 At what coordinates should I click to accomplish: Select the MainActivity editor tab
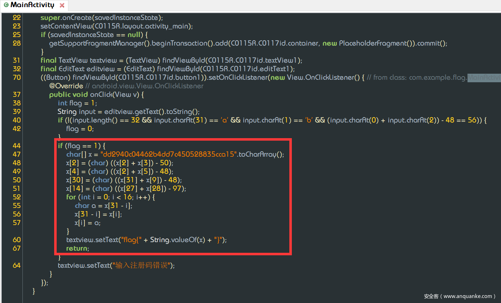(x=32, y=5)
